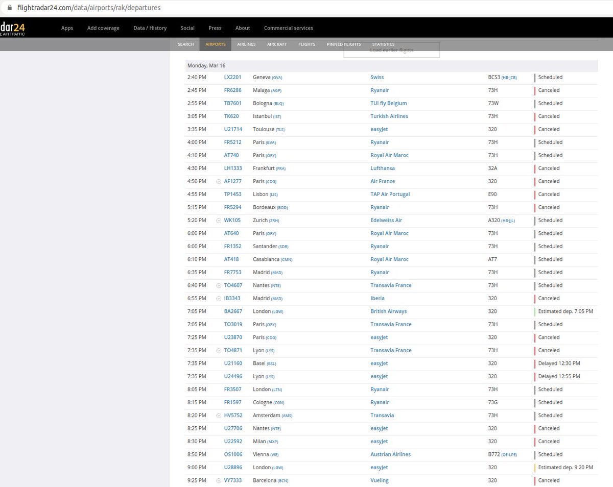The width and height of the screenshot is (613, 487).
Task: Open the Air France airline link
Action: click(x=383, y=181)
